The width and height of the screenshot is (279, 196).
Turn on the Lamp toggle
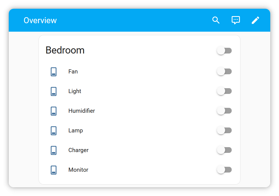[x=224, y=130]
